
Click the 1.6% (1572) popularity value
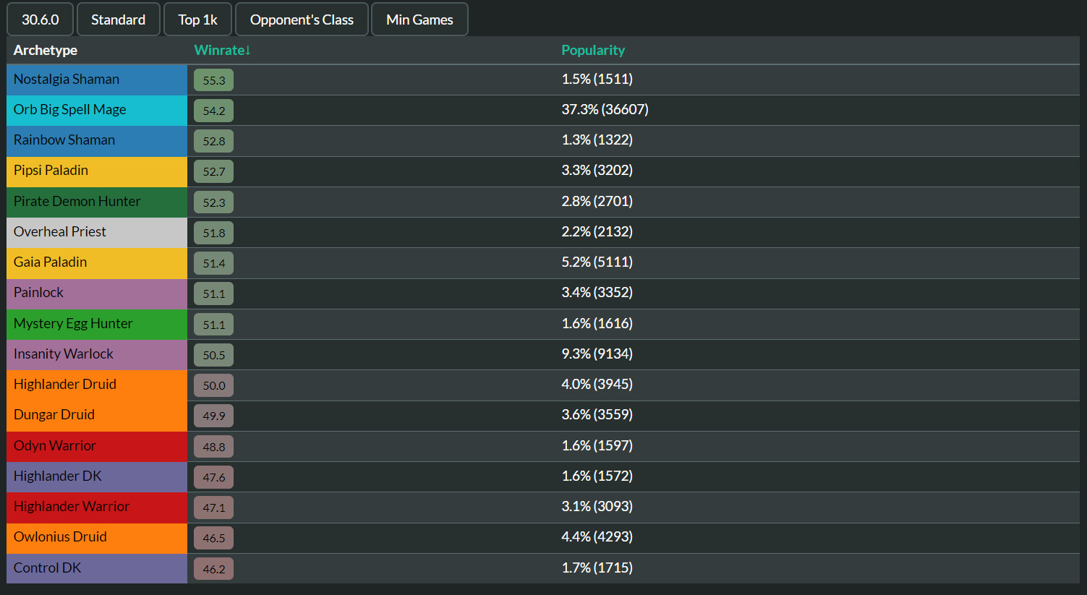[x=597, y=476]
